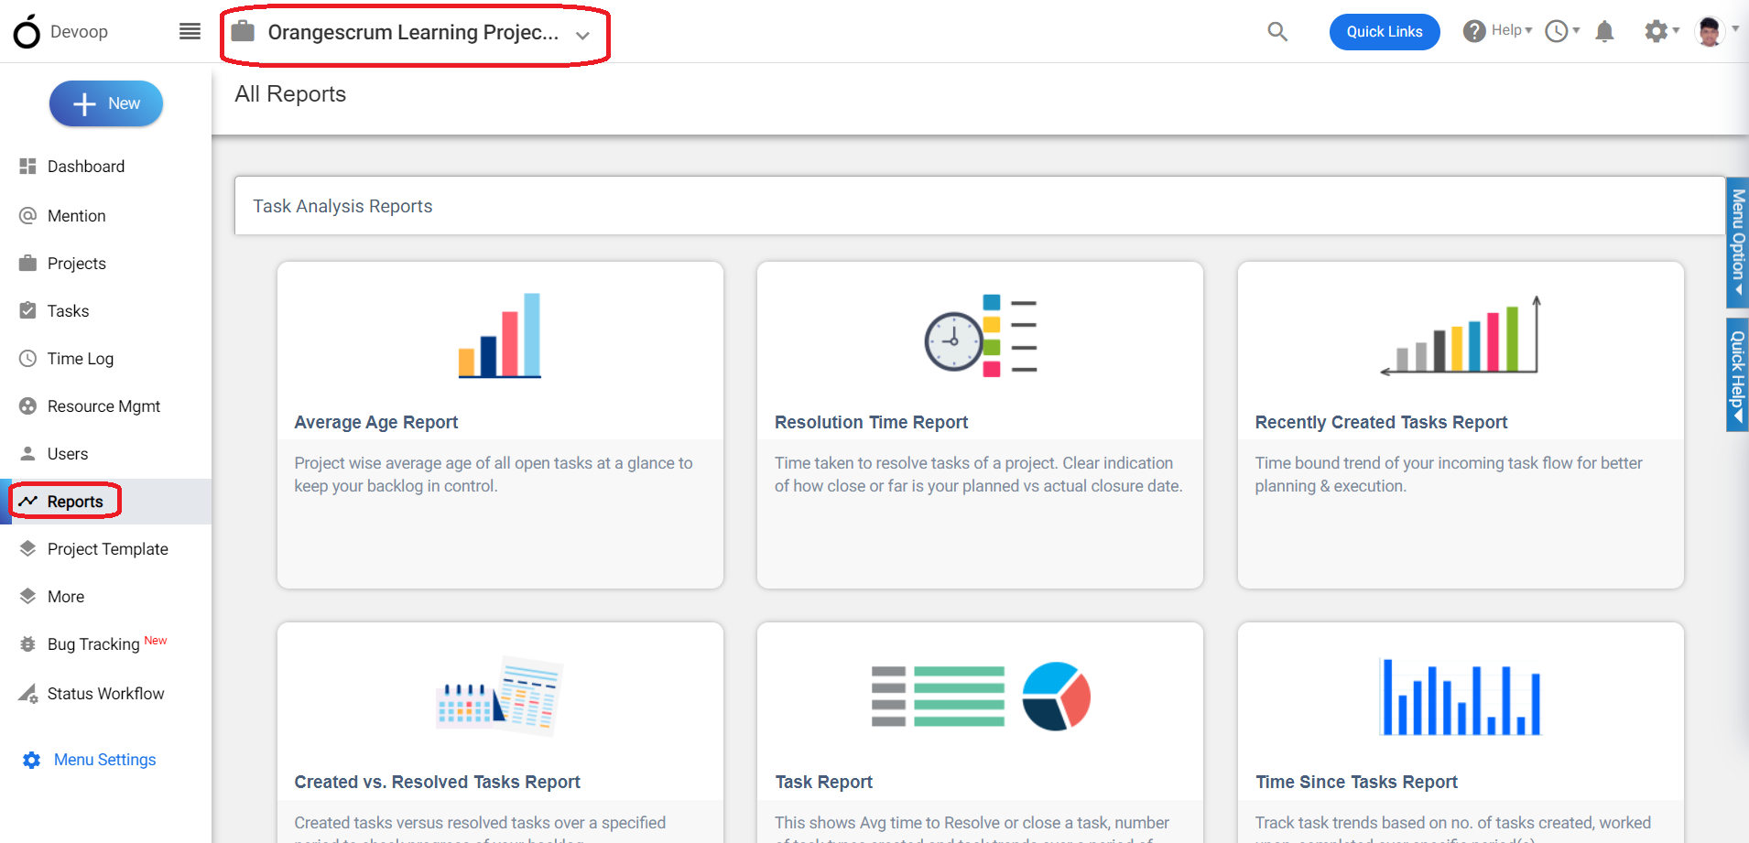Click the Time Log clock sidebar icon
Image resolution: width=1749 pixels, height=843 pixels.
(27, 358)
